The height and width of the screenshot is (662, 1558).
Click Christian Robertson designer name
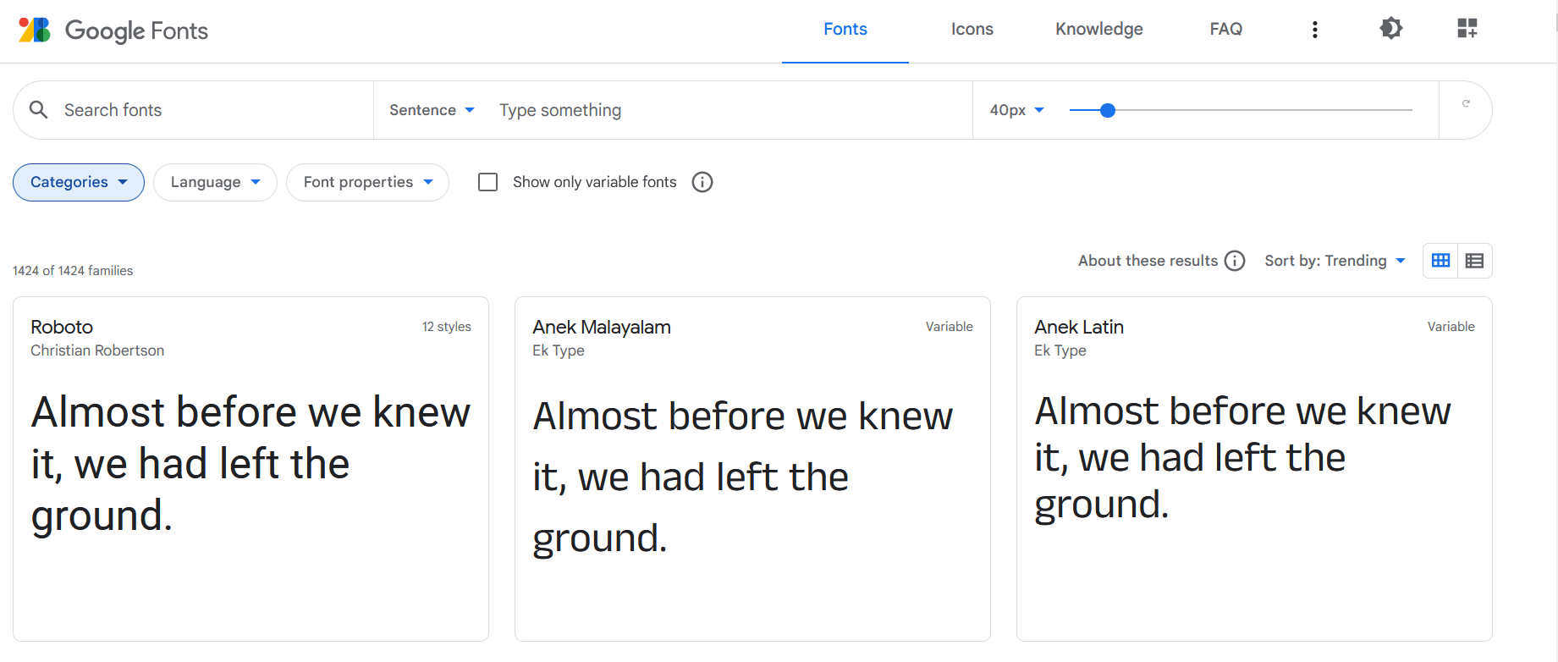point(97,350)
